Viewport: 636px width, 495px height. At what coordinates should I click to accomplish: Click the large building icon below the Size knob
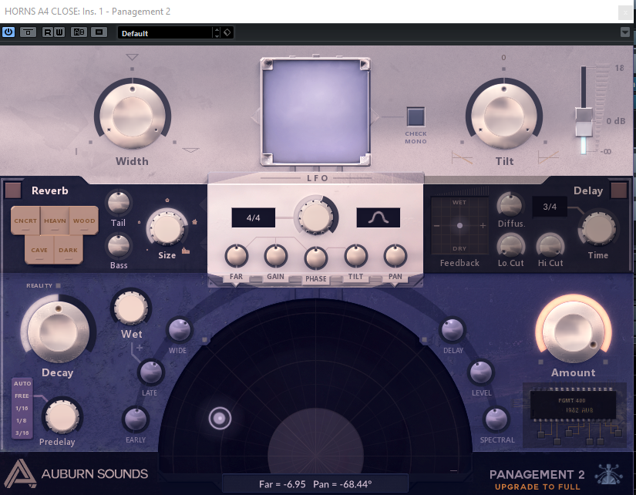click(x=186, y=251)
